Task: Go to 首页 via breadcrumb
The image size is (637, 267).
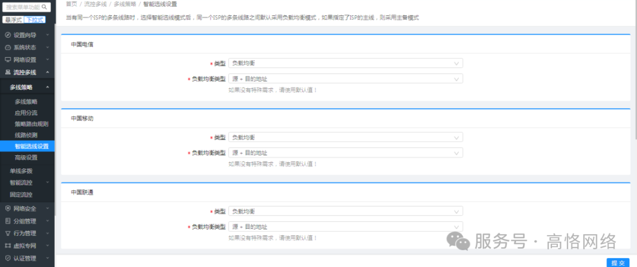Action: point(71,4)
